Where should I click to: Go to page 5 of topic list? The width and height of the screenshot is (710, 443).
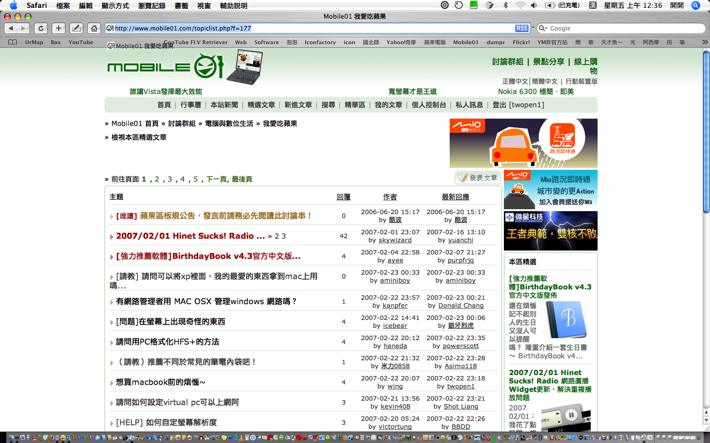pyautogui.click(x=195, y=179)
